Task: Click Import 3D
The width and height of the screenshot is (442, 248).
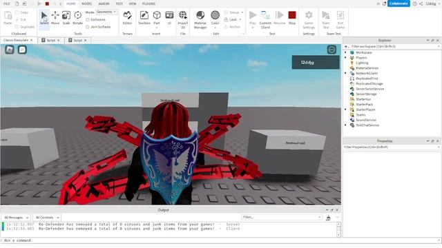Action: click(182, 19)
